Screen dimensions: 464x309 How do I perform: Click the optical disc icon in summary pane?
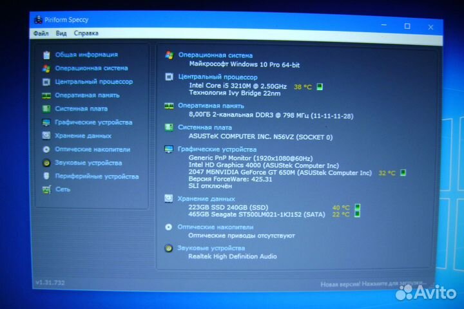coord(168,227)
